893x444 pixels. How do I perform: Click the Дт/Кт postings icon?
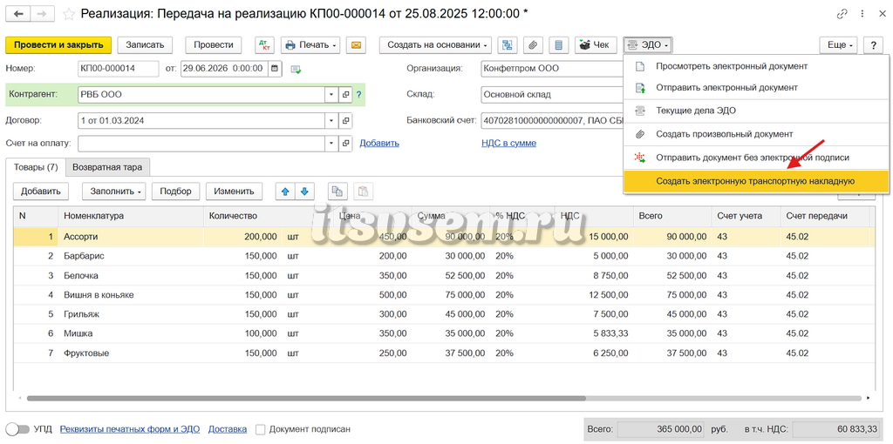[x=264, y=45]
